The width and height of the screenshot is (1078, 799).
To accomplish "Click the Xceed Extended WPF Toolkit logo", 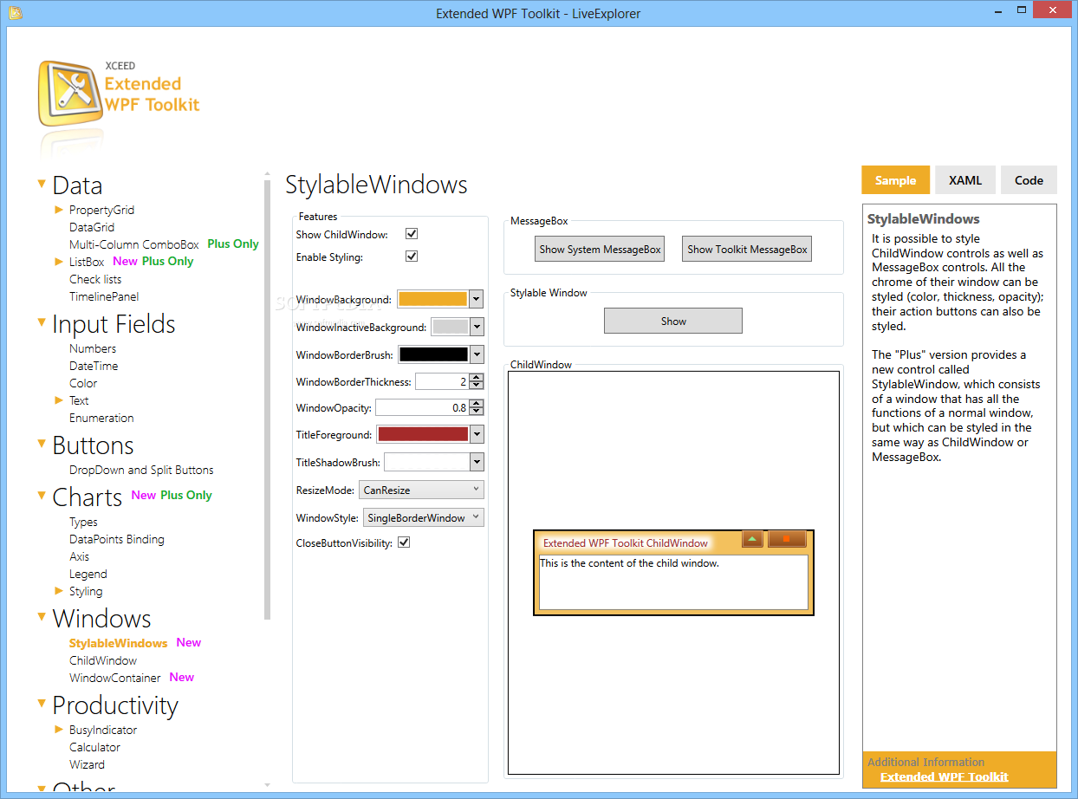I will tap(120, 94).
